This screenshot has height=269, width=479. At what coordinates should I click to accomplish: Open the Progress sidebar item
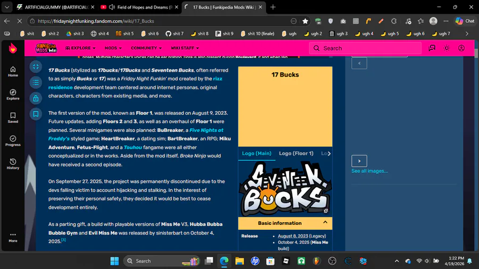pyautogui.click(x=13, y=141)
